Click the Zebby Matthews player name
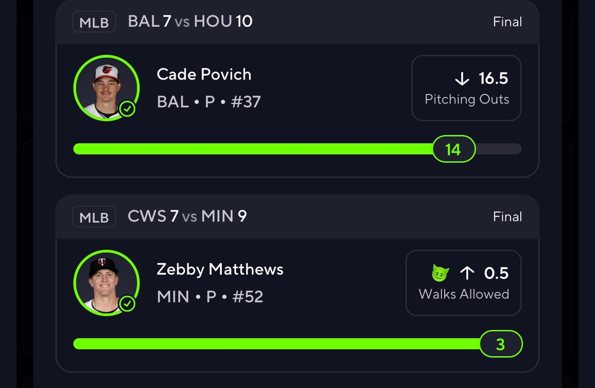 tap(220, 269)
